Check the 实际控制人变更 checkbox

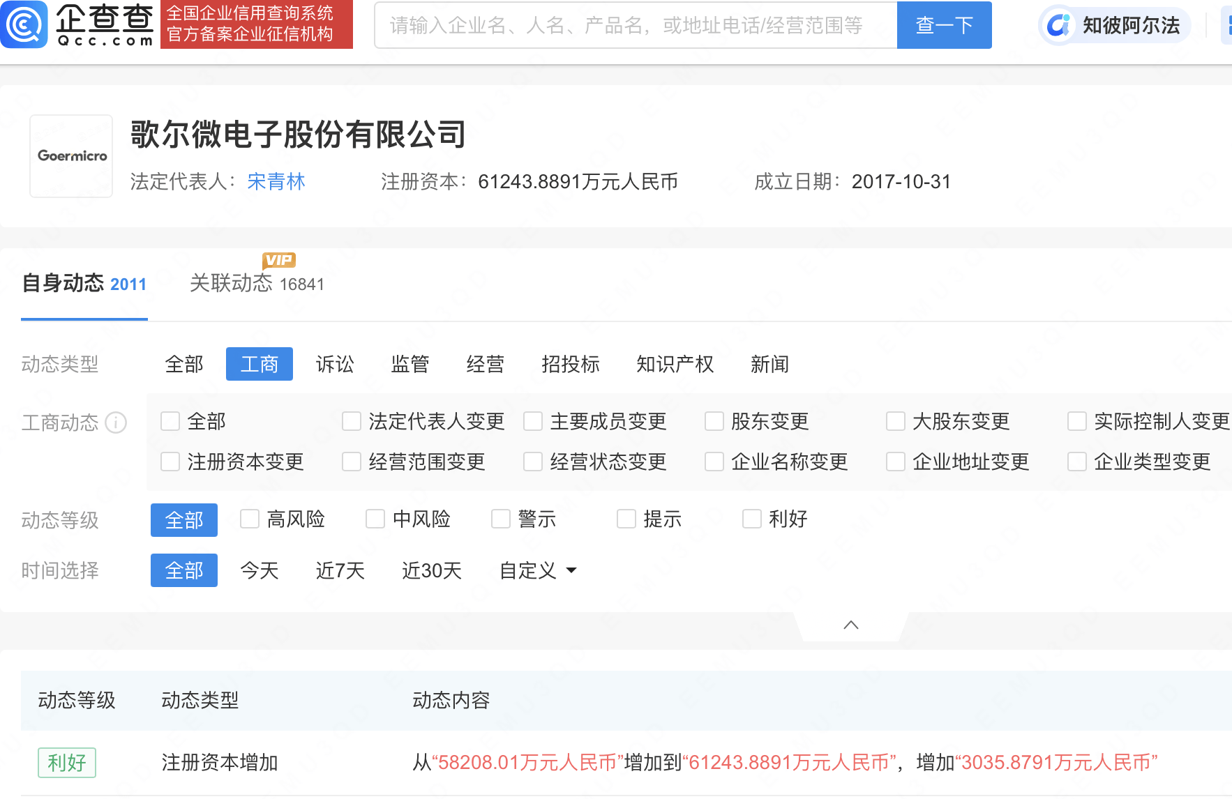[x=1077, y=421]
